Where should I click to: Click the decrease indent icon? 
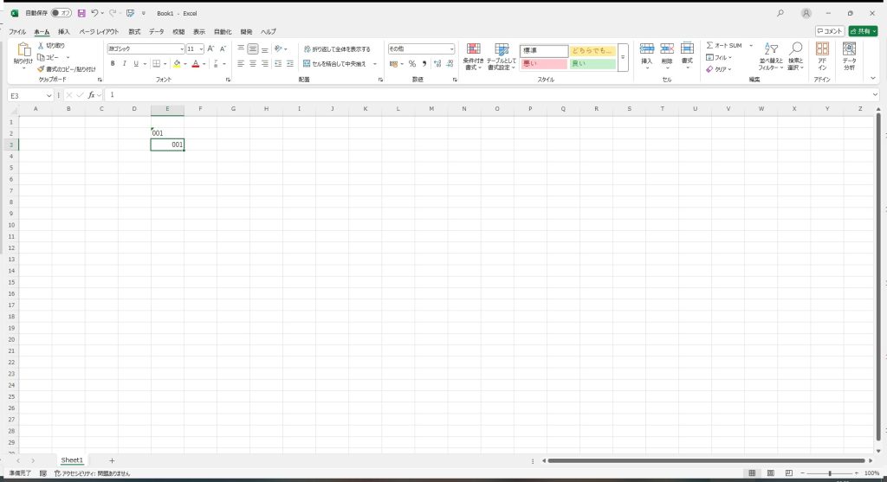pyautogui.click(x=278, y=64)
